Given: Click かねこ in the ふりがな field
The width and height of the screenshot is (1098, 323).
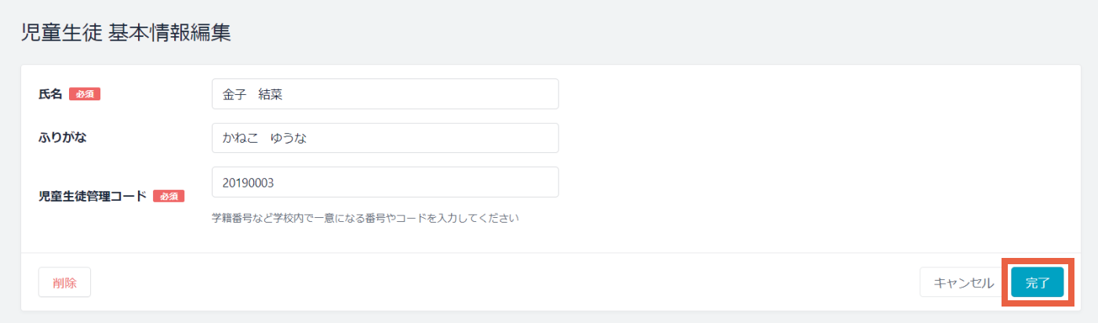Looking at the screenshot, I should tap(241, 138).
